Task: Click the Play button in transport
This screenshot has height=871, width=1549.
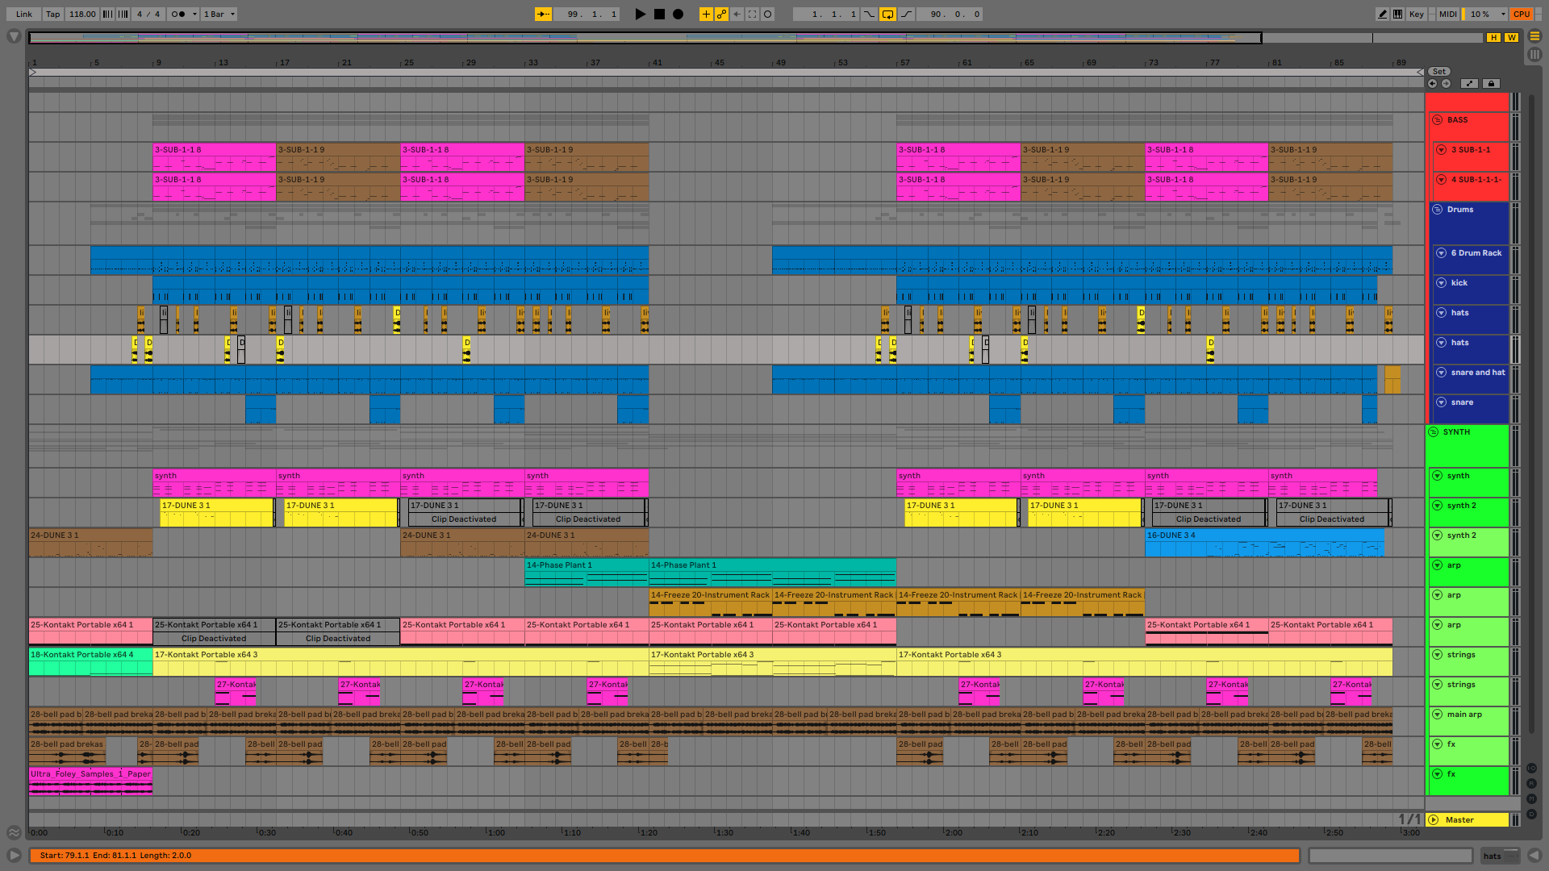Action: [640, 14]
